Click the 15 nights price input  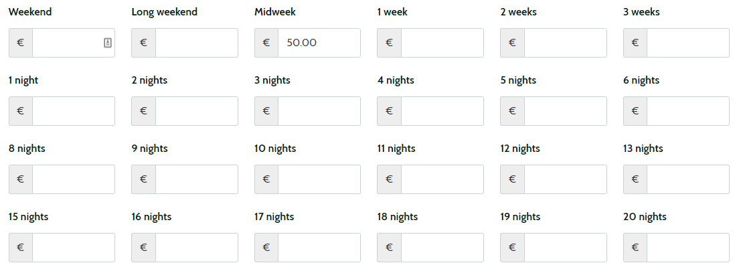[x=74, y=248]
